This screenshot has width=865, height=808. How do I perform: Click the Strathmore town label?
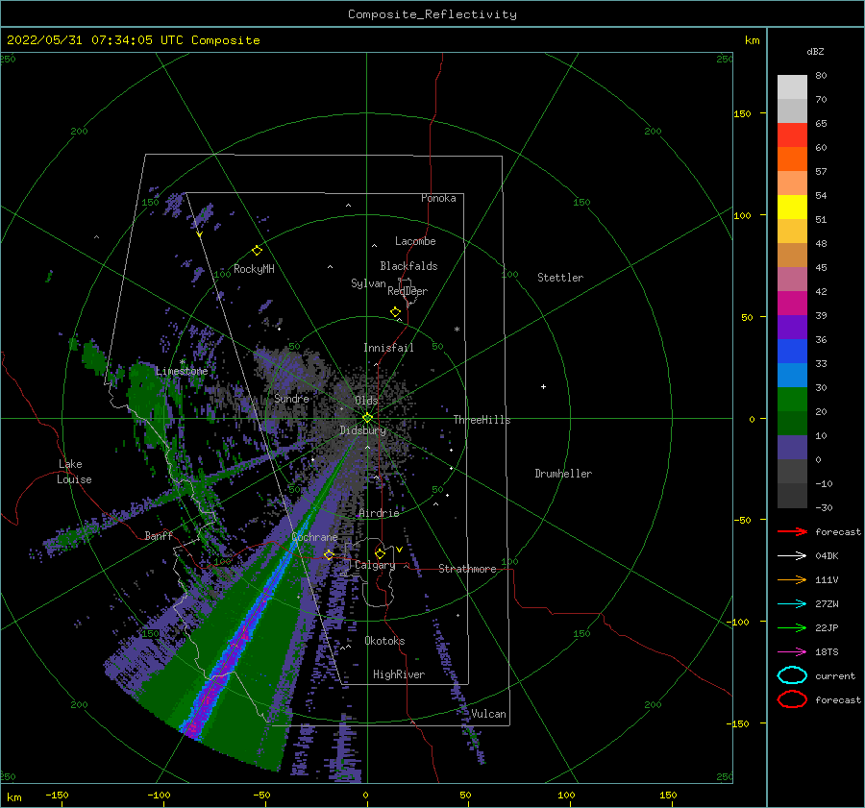click(x=467, y=569)
